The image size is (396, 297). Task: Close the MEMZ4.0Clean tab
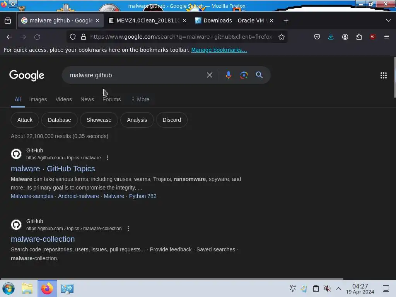coord(184,21)
